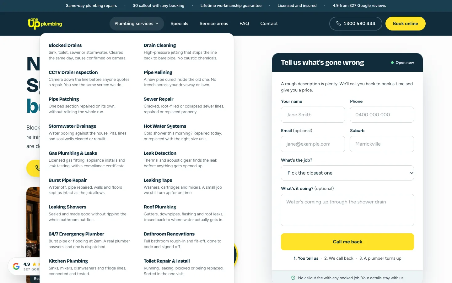Submit the Call me back button
Viewport: 452px width, 283px height.
347,242
